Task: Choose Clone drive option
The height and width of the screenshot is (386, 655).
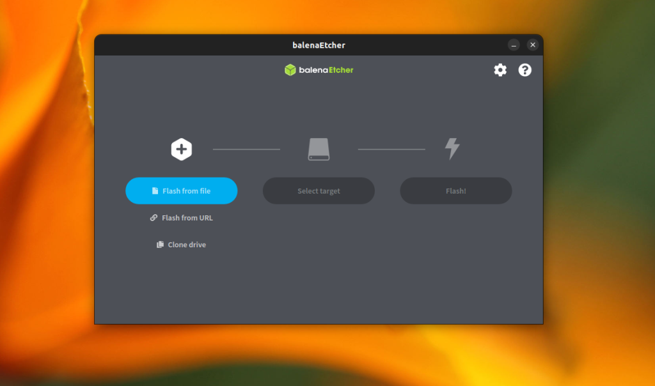Action: pyautogui.click(x=181, y=245)
